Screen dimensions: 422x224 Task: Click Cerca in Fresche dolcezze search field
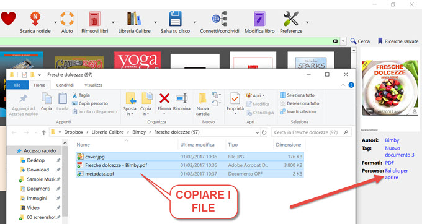tap(311, 132)
